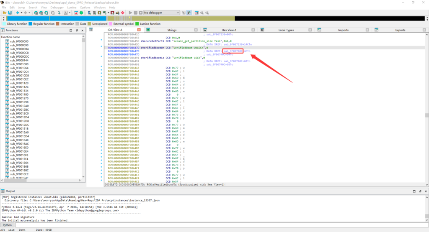Image resolution: width=429 pixels, height=232 pixels.
Task: Switch to the Local Types tab
Action: 286,30
